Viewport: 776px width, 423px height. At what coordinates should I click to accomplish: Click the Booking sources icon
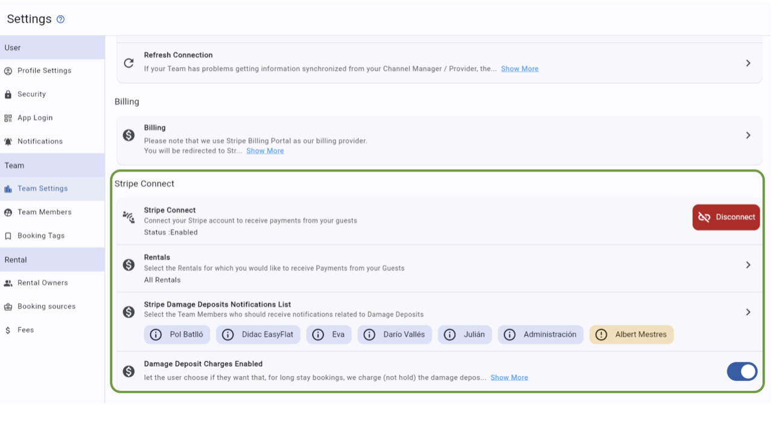point(8,307)
